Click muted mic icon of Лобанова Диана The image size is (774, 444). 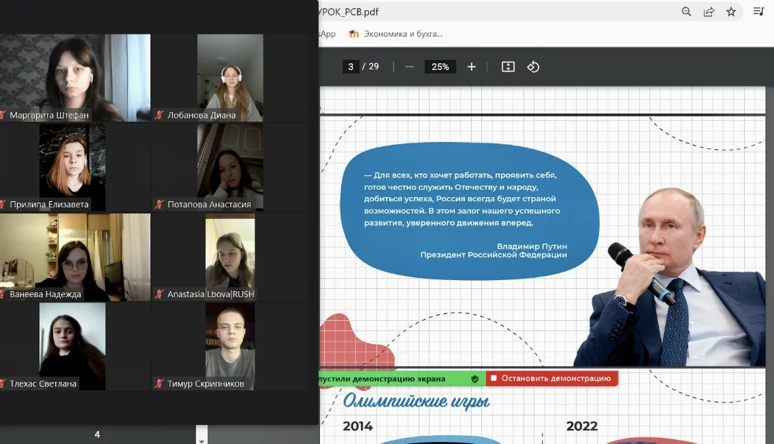159,116
